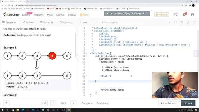Open the Java language dropdown
199x112 pixels.
(x=89, y=22)
